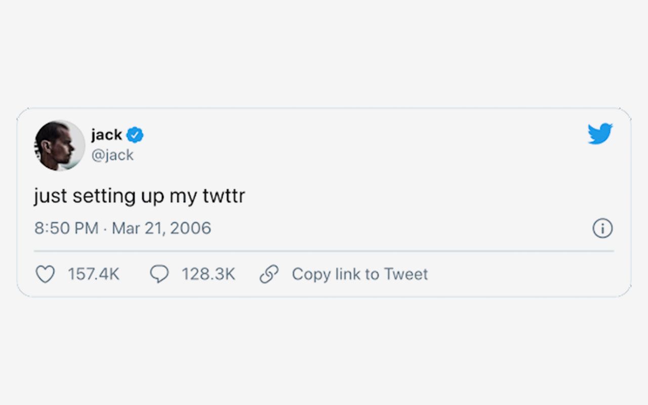The height and width of the screenshot is (405, 648).
Task: Open the tweet info circle icon
Action: tap(602, 228)
